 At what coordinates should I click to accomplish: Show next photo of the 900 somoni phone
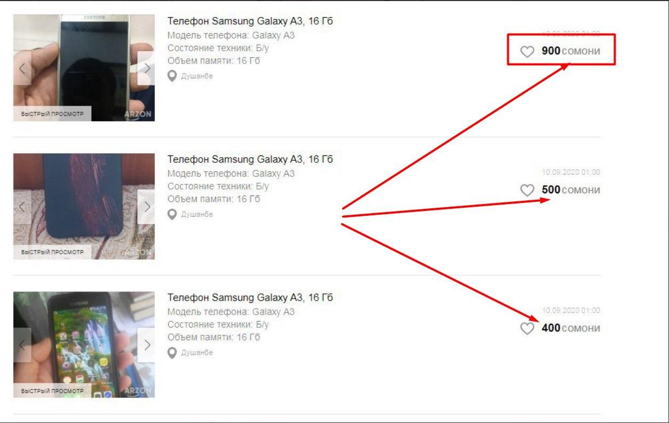pyautogui.click(x=146, y=68)
